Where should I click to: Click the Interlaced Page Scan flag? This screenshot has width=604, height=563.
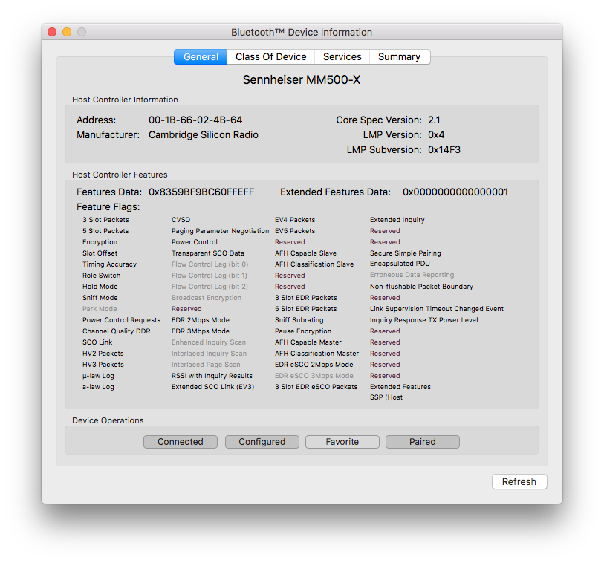point(206,365)
